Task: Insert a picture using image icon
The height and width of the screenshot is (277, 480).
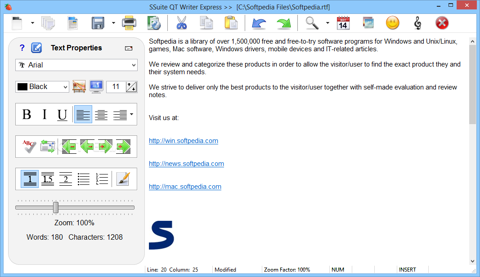Action: pos(368,23)
